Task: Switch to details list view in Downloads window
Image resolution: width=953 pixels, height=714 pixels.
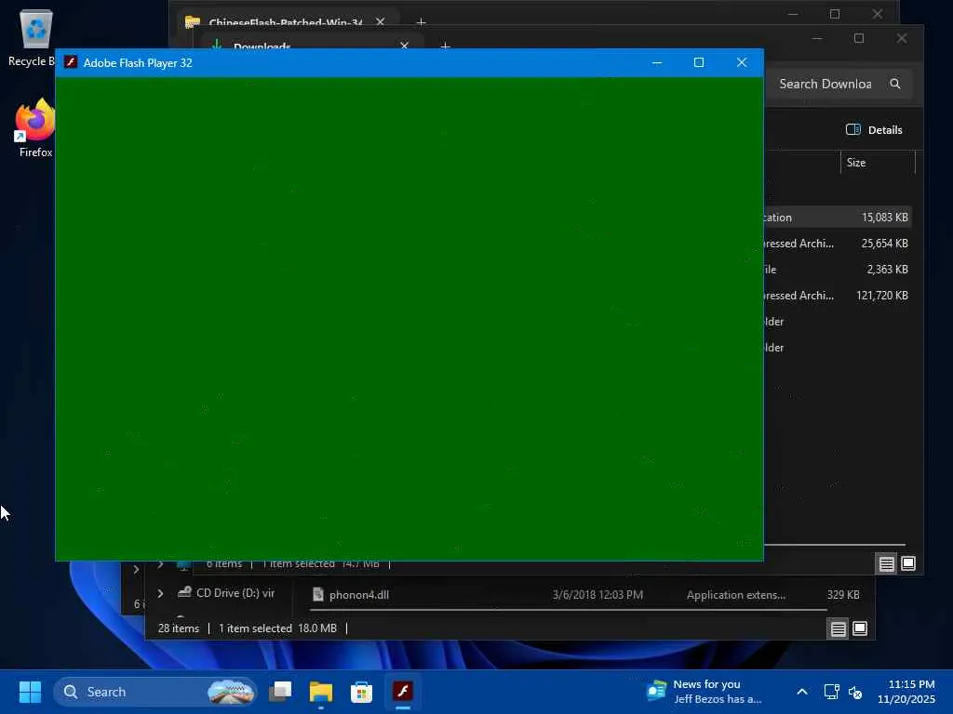Action: click(x=886, y=564)
